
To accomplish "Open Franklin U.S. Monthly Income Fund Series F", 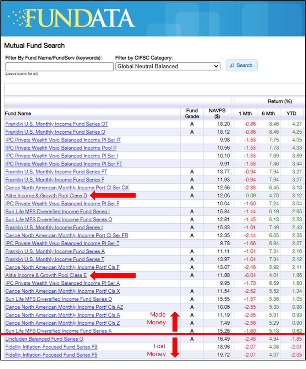I will 55,180.
